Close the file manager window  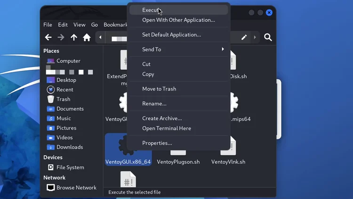[x=269, y=12]
